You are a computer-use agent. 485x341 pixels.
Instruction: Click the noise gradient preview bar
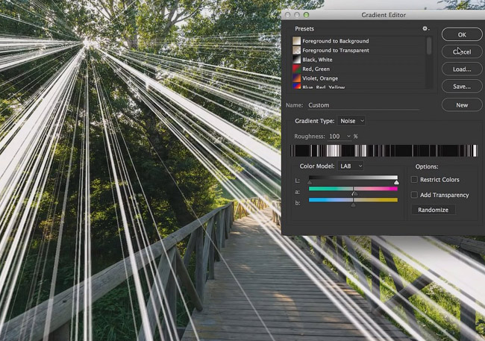pyautogui.click(x=384, y=151)
